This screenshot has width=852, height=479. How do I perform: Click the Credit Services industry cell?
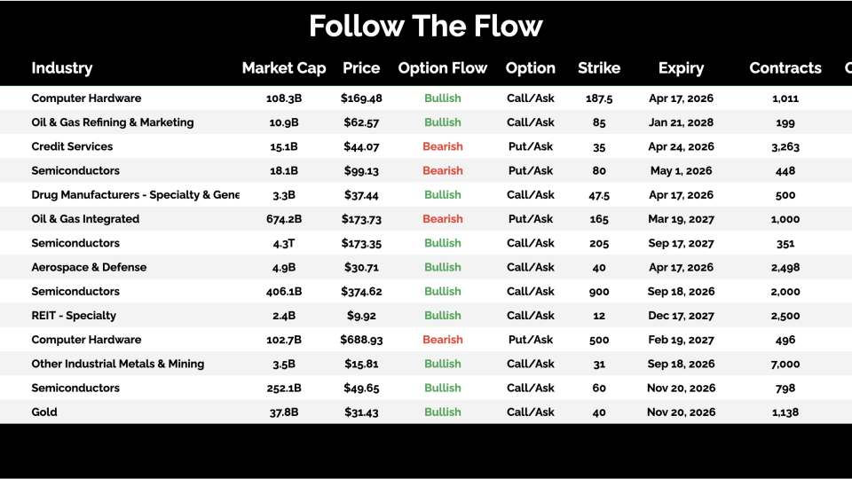(72, 146)
